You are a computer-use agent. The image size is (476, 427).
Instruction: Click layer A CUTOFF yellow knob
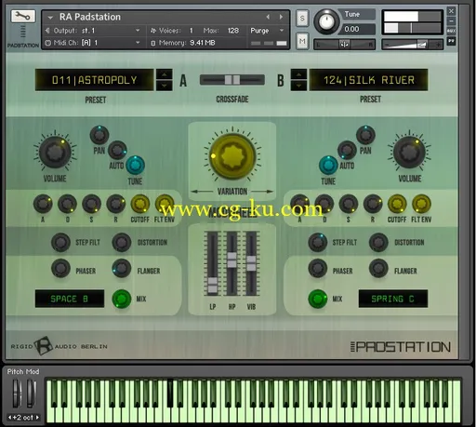pos(140,204)
